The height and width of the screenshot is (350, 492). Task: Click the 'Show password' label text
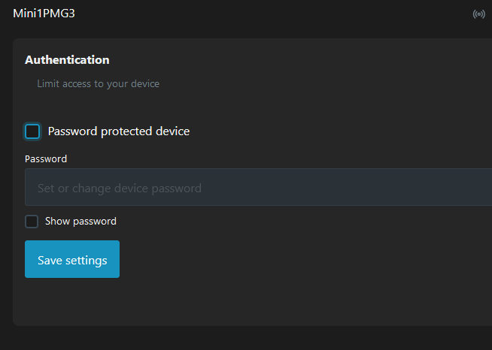point(80,222)
